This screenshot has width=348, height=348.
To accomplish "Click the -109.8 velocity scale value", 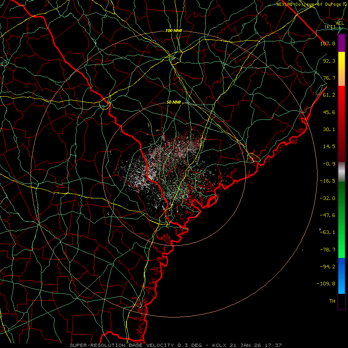I will [x=326, y=284].
